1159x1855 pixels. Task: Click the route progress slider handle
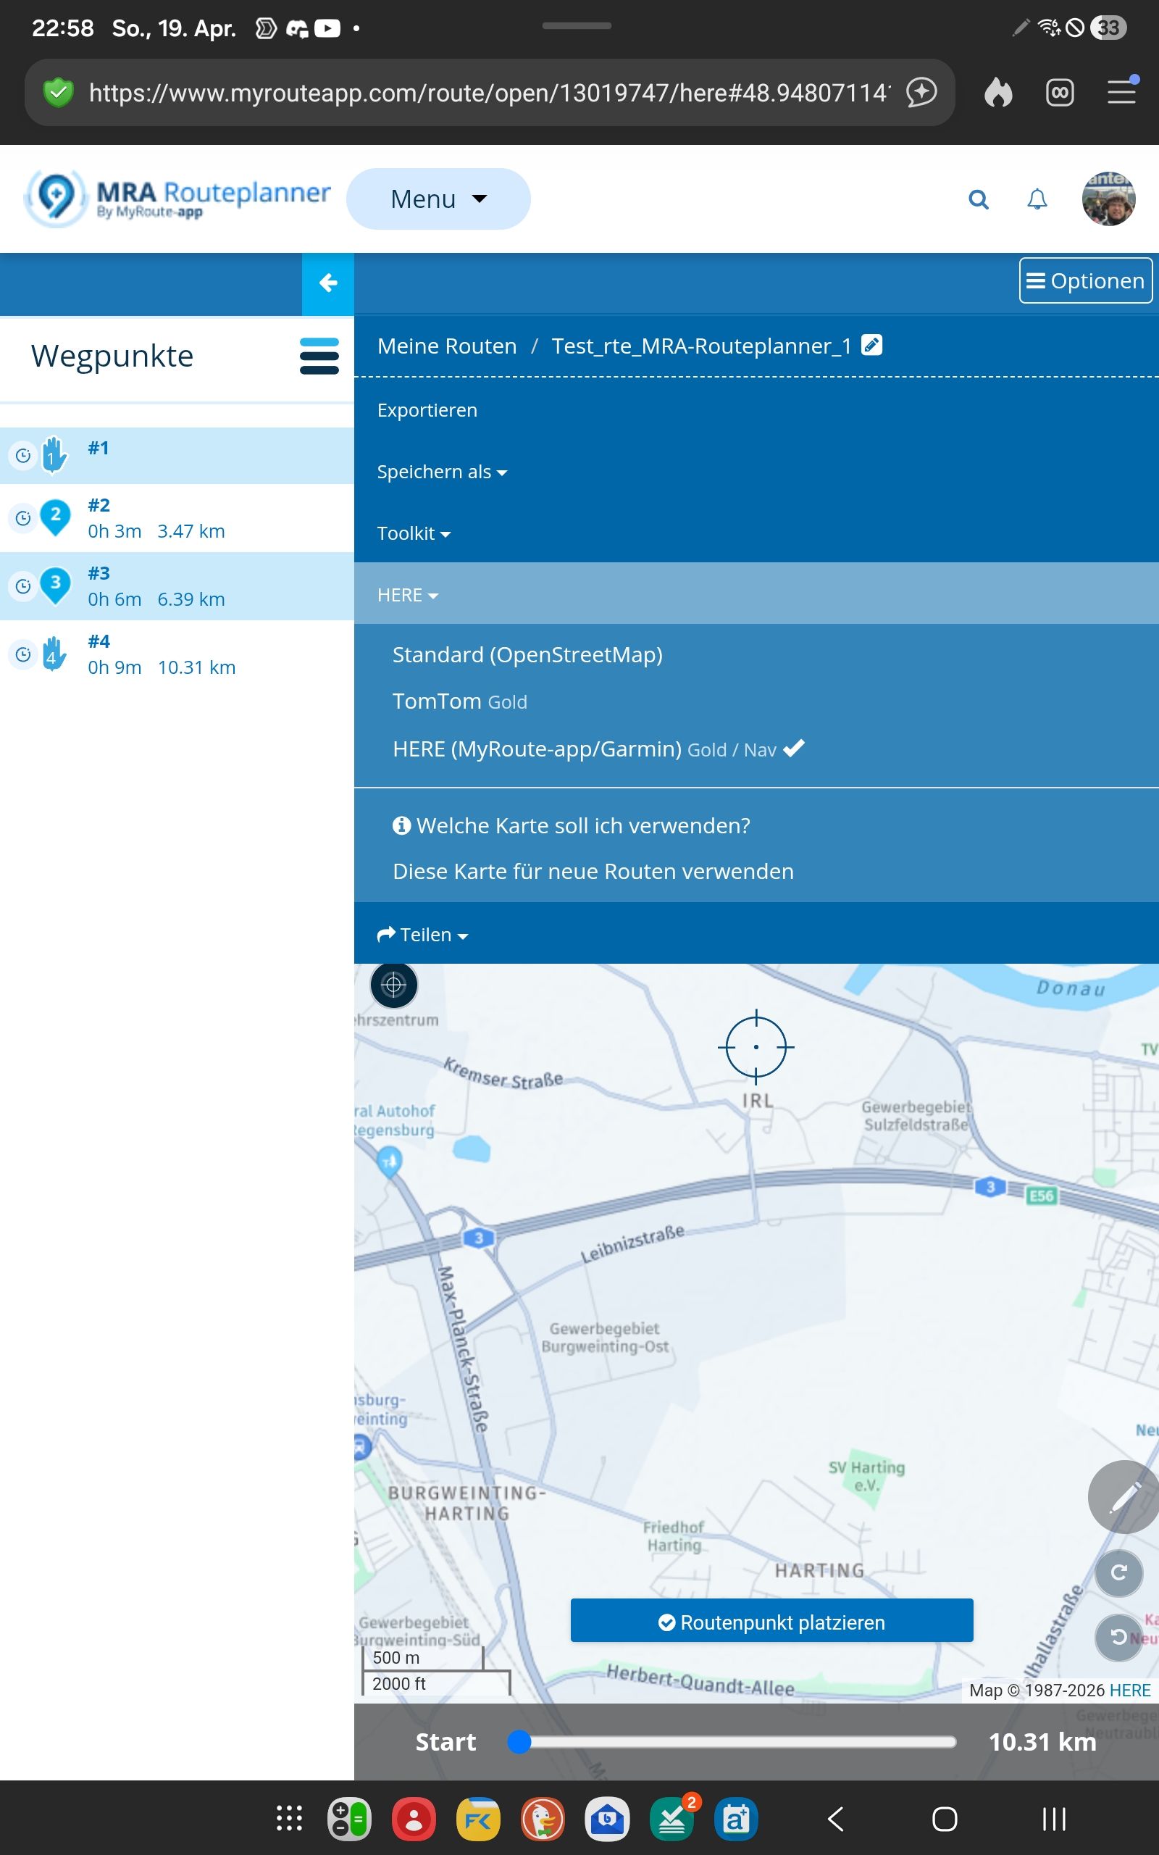click(x=519, y=1741)
